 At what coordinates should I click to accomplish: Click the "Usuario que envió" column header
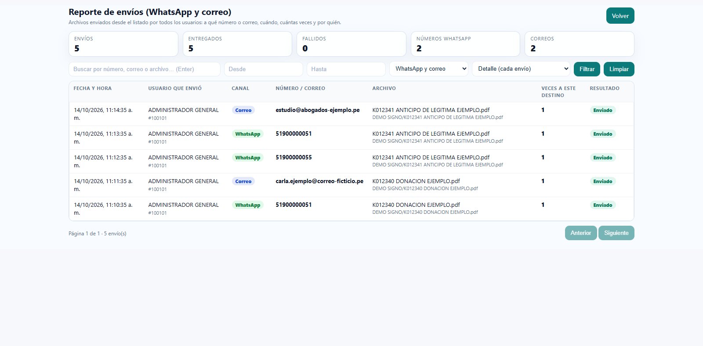point(175,88)
